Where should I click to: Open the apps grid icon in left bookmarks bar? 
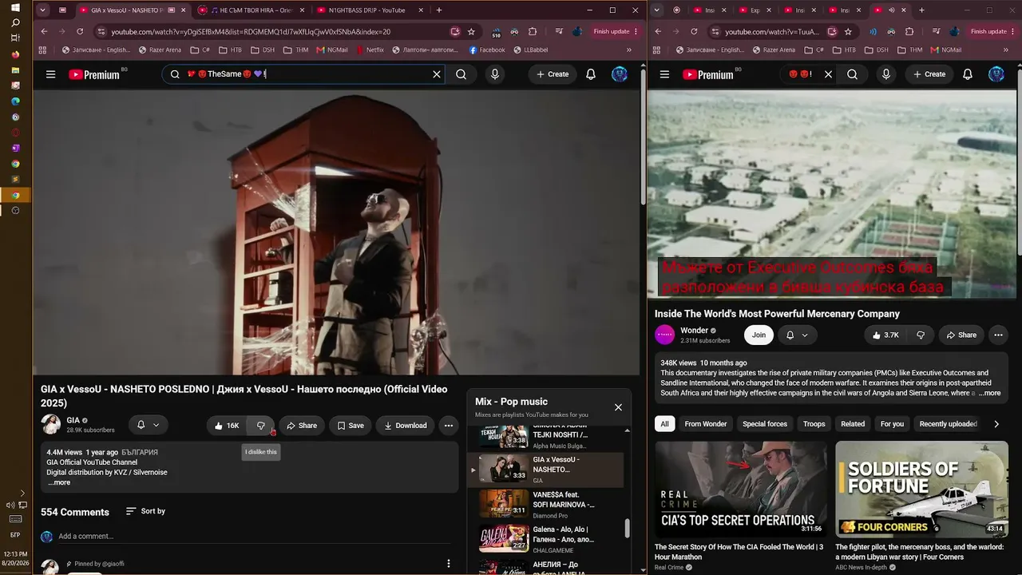click(42, 50)
